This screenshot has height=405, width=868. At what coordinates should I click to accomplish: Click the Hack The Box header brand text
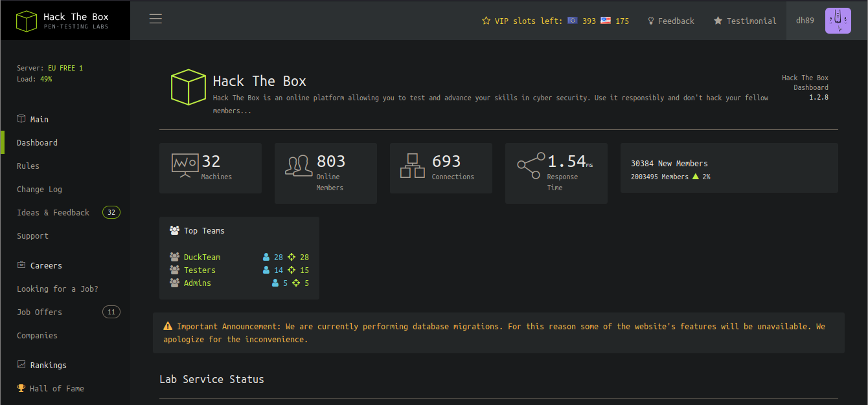(x=76, y=17)
